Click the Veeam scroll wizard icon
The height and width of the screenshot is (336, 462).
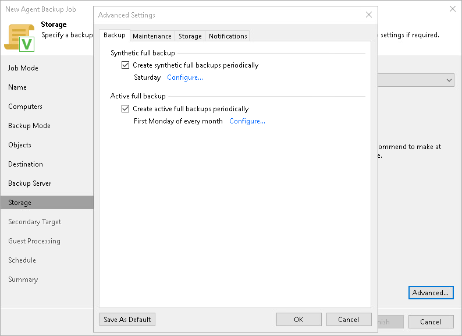(19, 38)
